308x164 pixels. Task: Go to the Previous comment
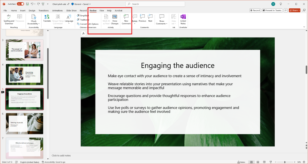click(142, 18)
